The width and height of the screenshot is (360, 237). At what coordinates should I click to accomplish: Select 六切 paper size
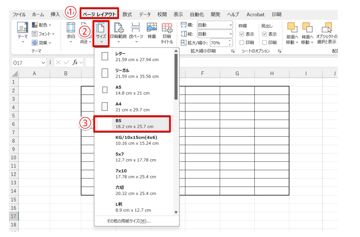(x=134, y=190)
